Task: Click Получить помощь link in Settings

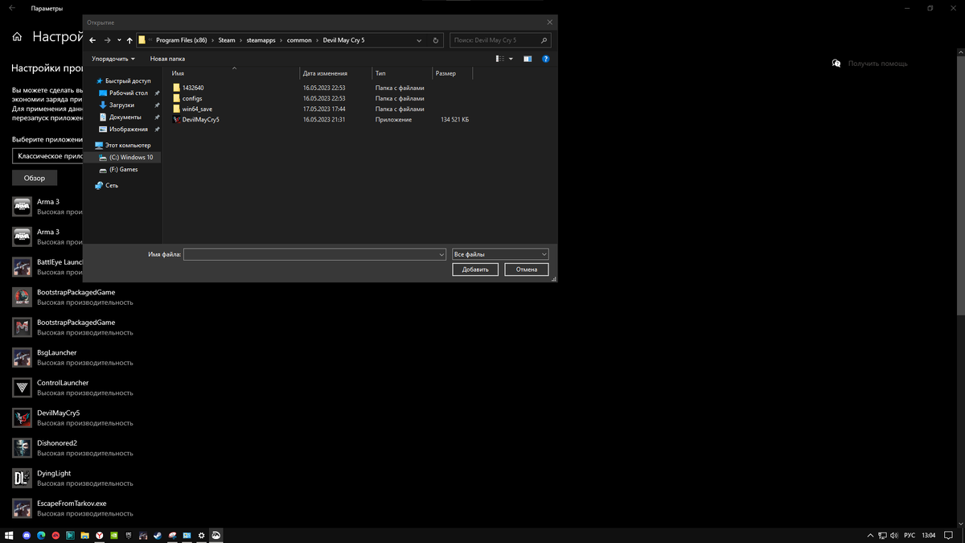Action: 878,64
